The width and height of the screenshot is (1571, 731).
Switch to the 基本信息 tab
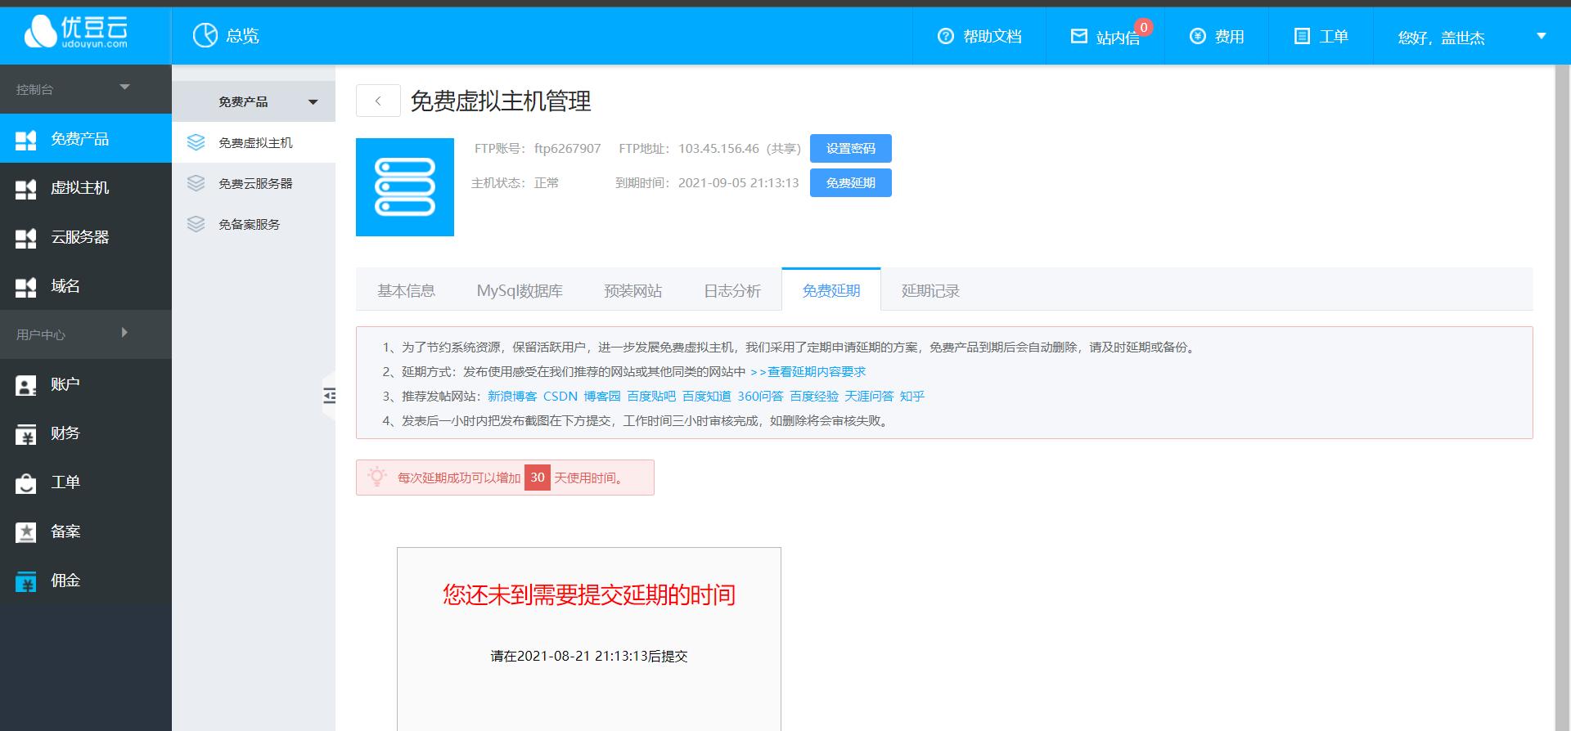406,291
